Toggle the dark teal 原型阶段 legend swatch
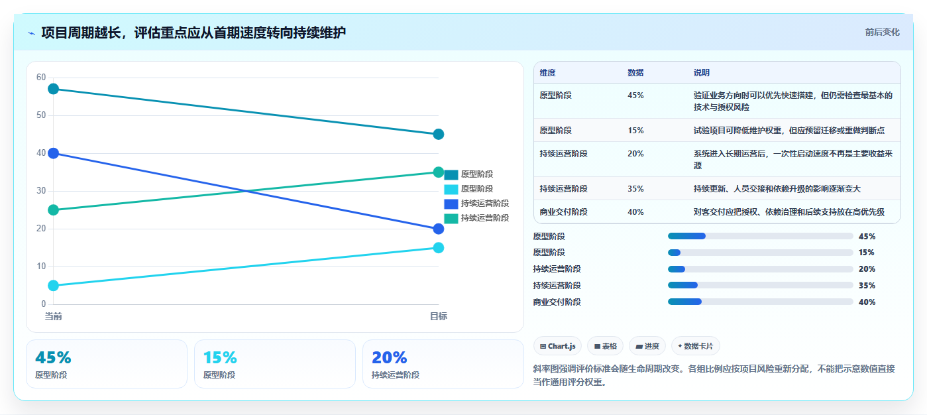Viewport: 927px width, 415px height. (x=451, y=174)
